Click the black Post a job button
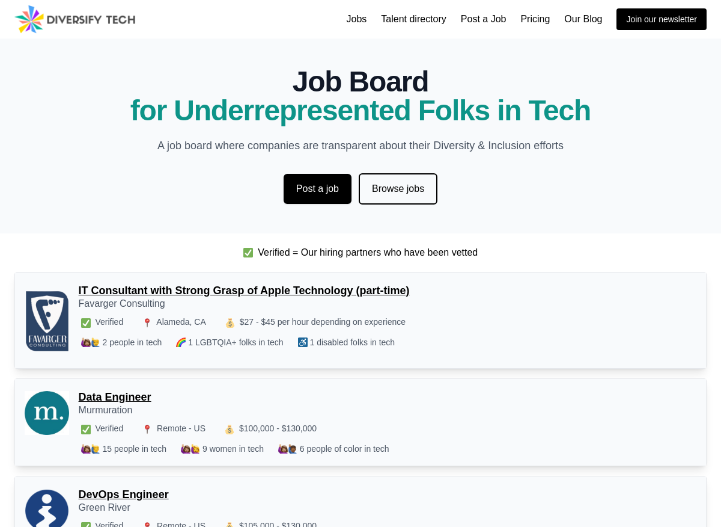 tap(317, 189)
